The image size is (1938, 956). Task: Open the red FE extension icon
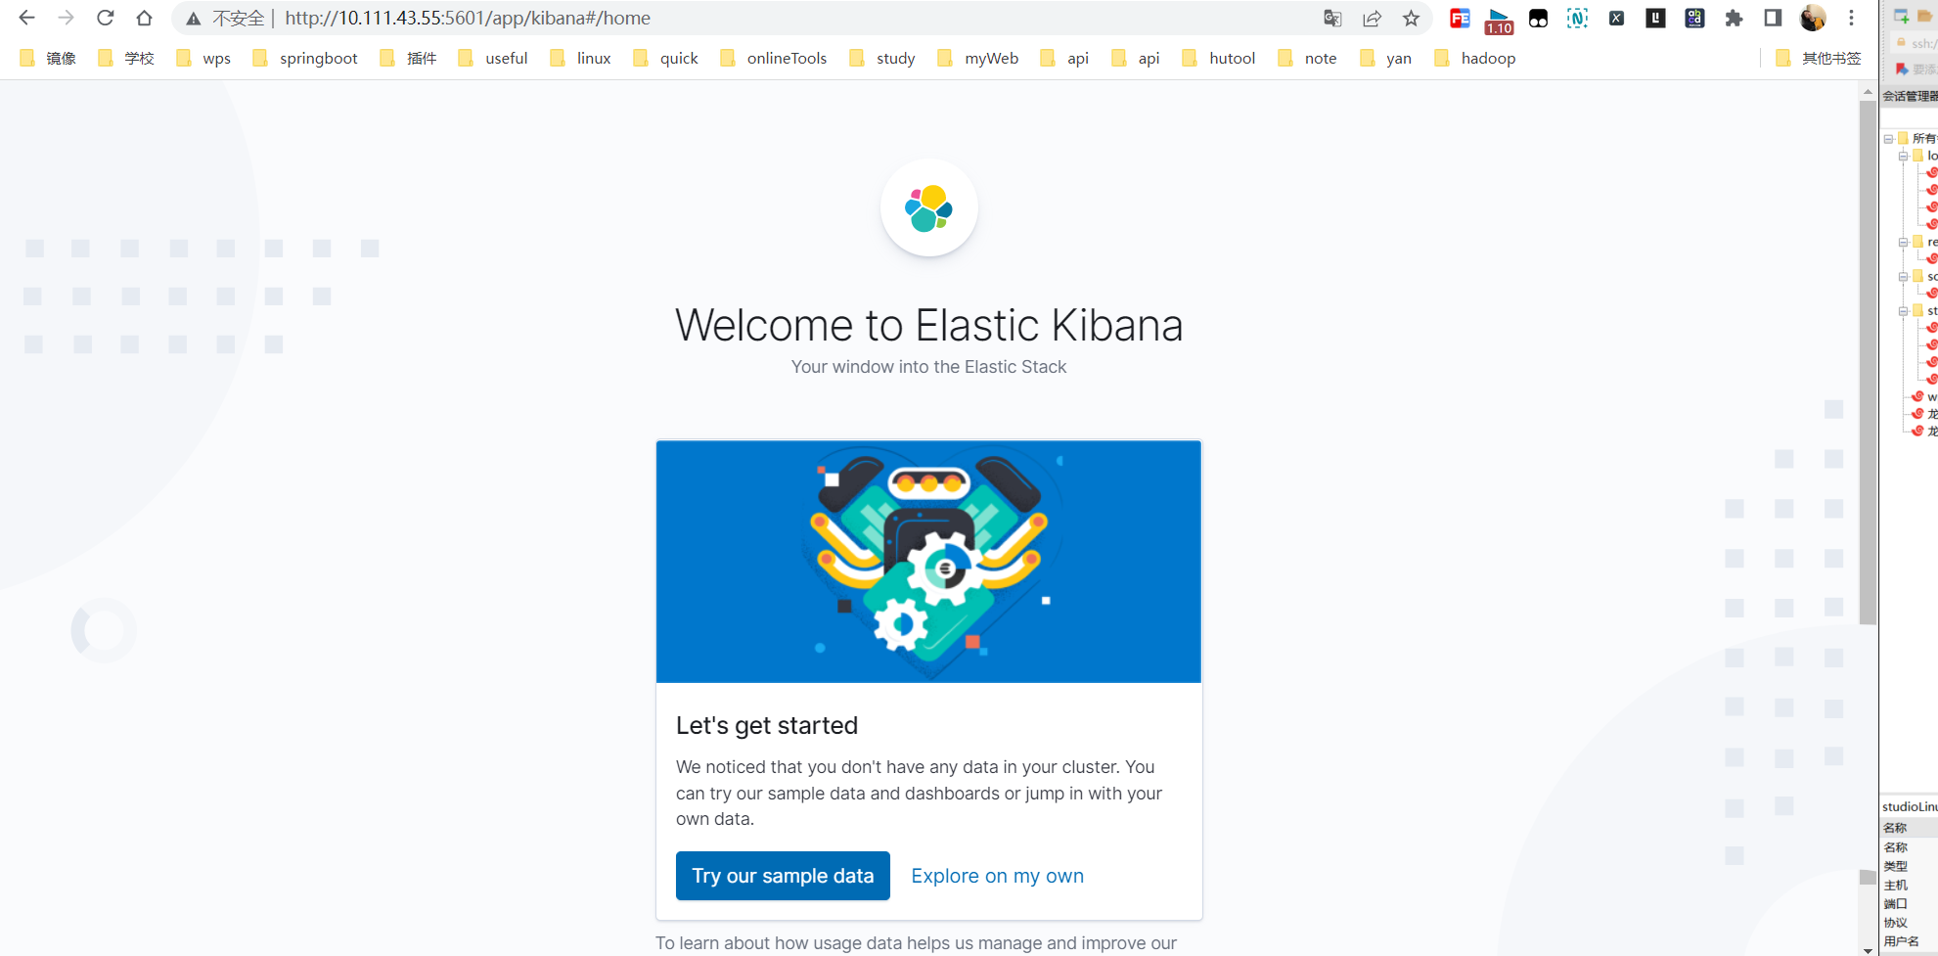pos(1460,19)
